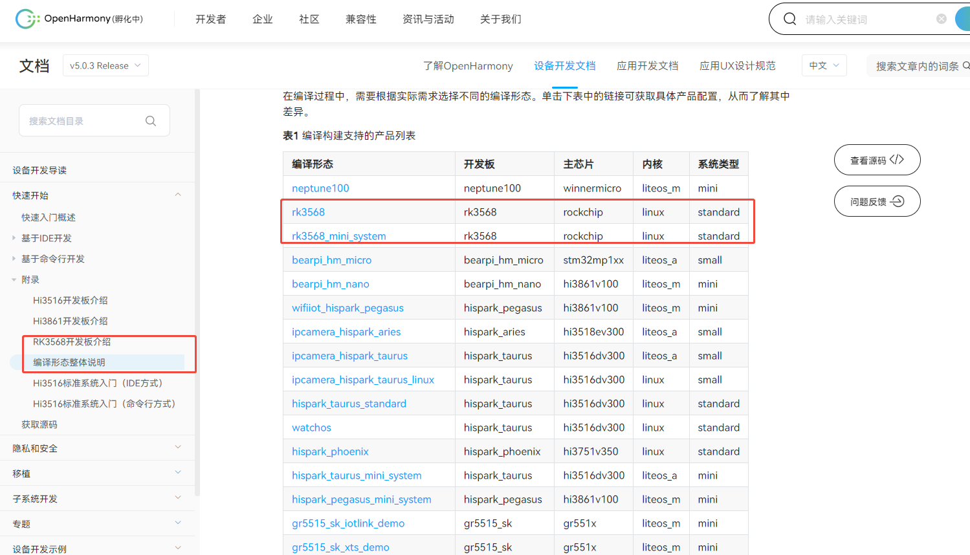970x555 pixels.
Task: Select the 设备开发文档 tab
Action: [x=565, y=65]
